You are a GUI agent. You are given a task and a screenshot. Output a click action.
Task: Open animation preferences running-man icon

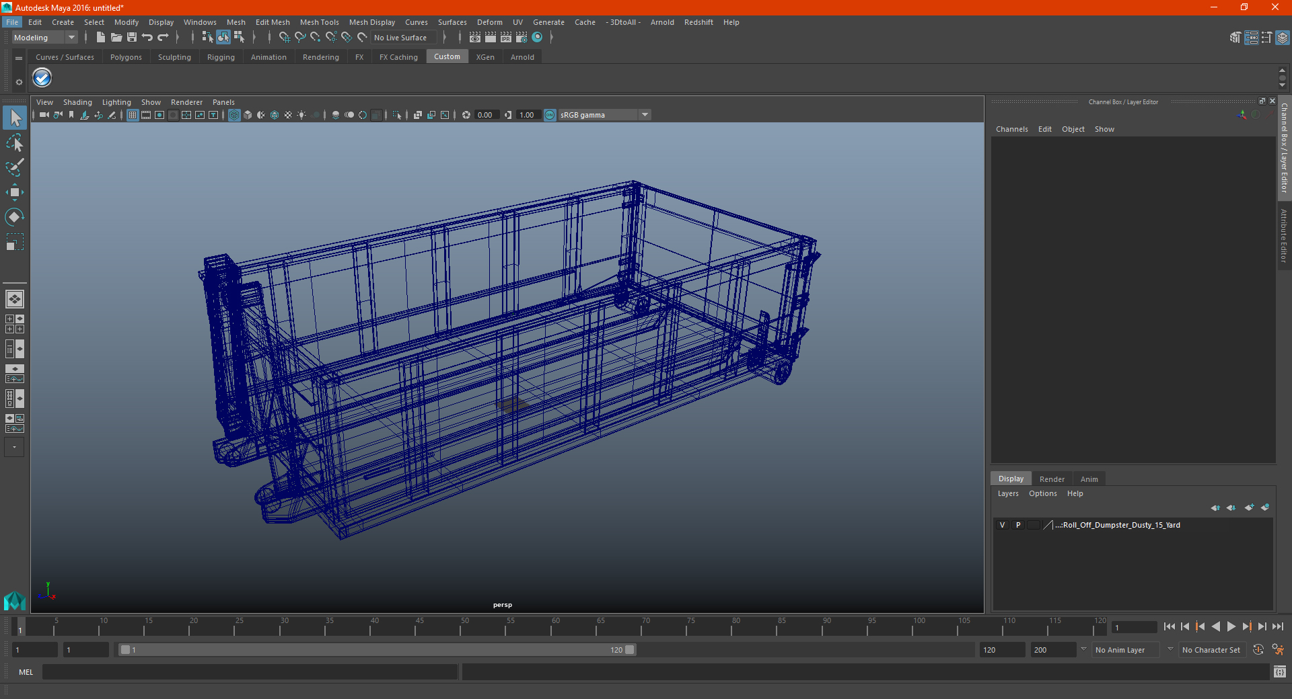(x=1278, y=649)
